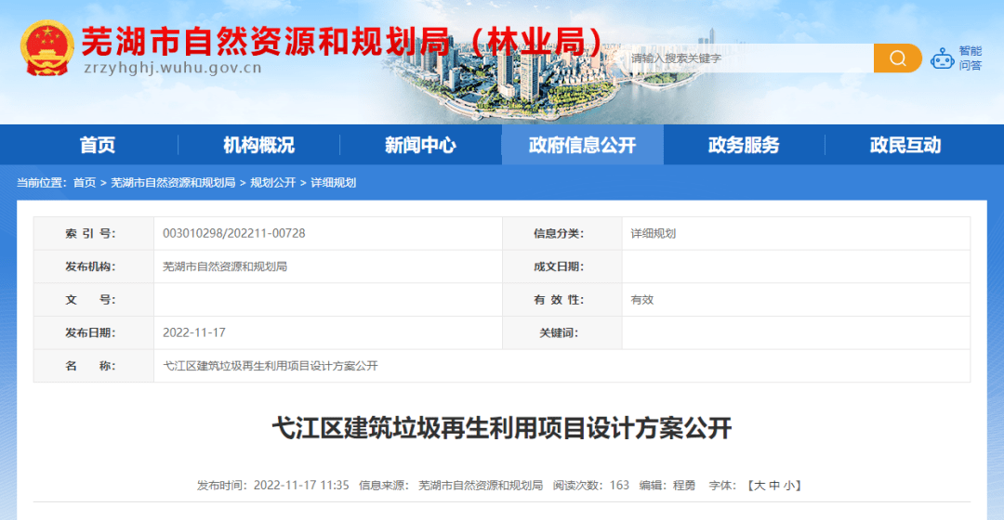Click the 首页 breadcrumb link
1004x520 pixels.
85,183
